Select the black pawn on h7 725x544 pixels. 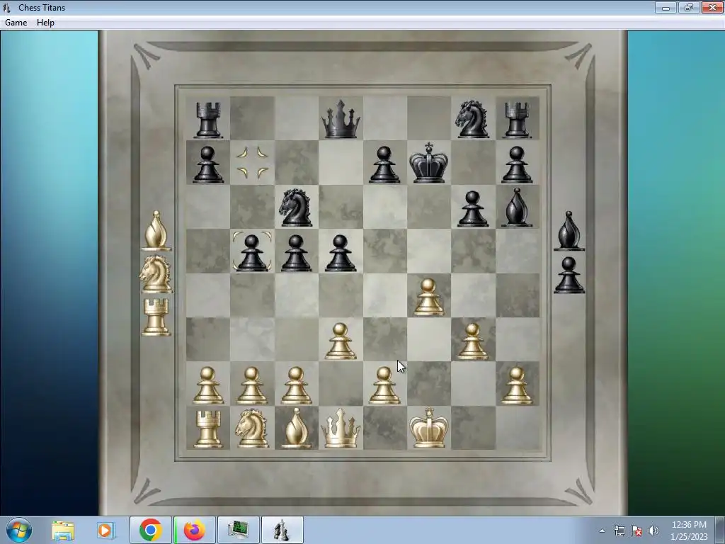tap(516, 164)
